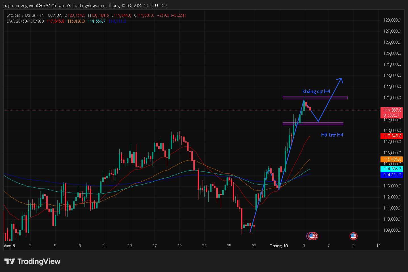Click the red EMA 20 value in legend
Image resolution: width=408 pixels, height=272 pixels.
[x=56, y=21]
